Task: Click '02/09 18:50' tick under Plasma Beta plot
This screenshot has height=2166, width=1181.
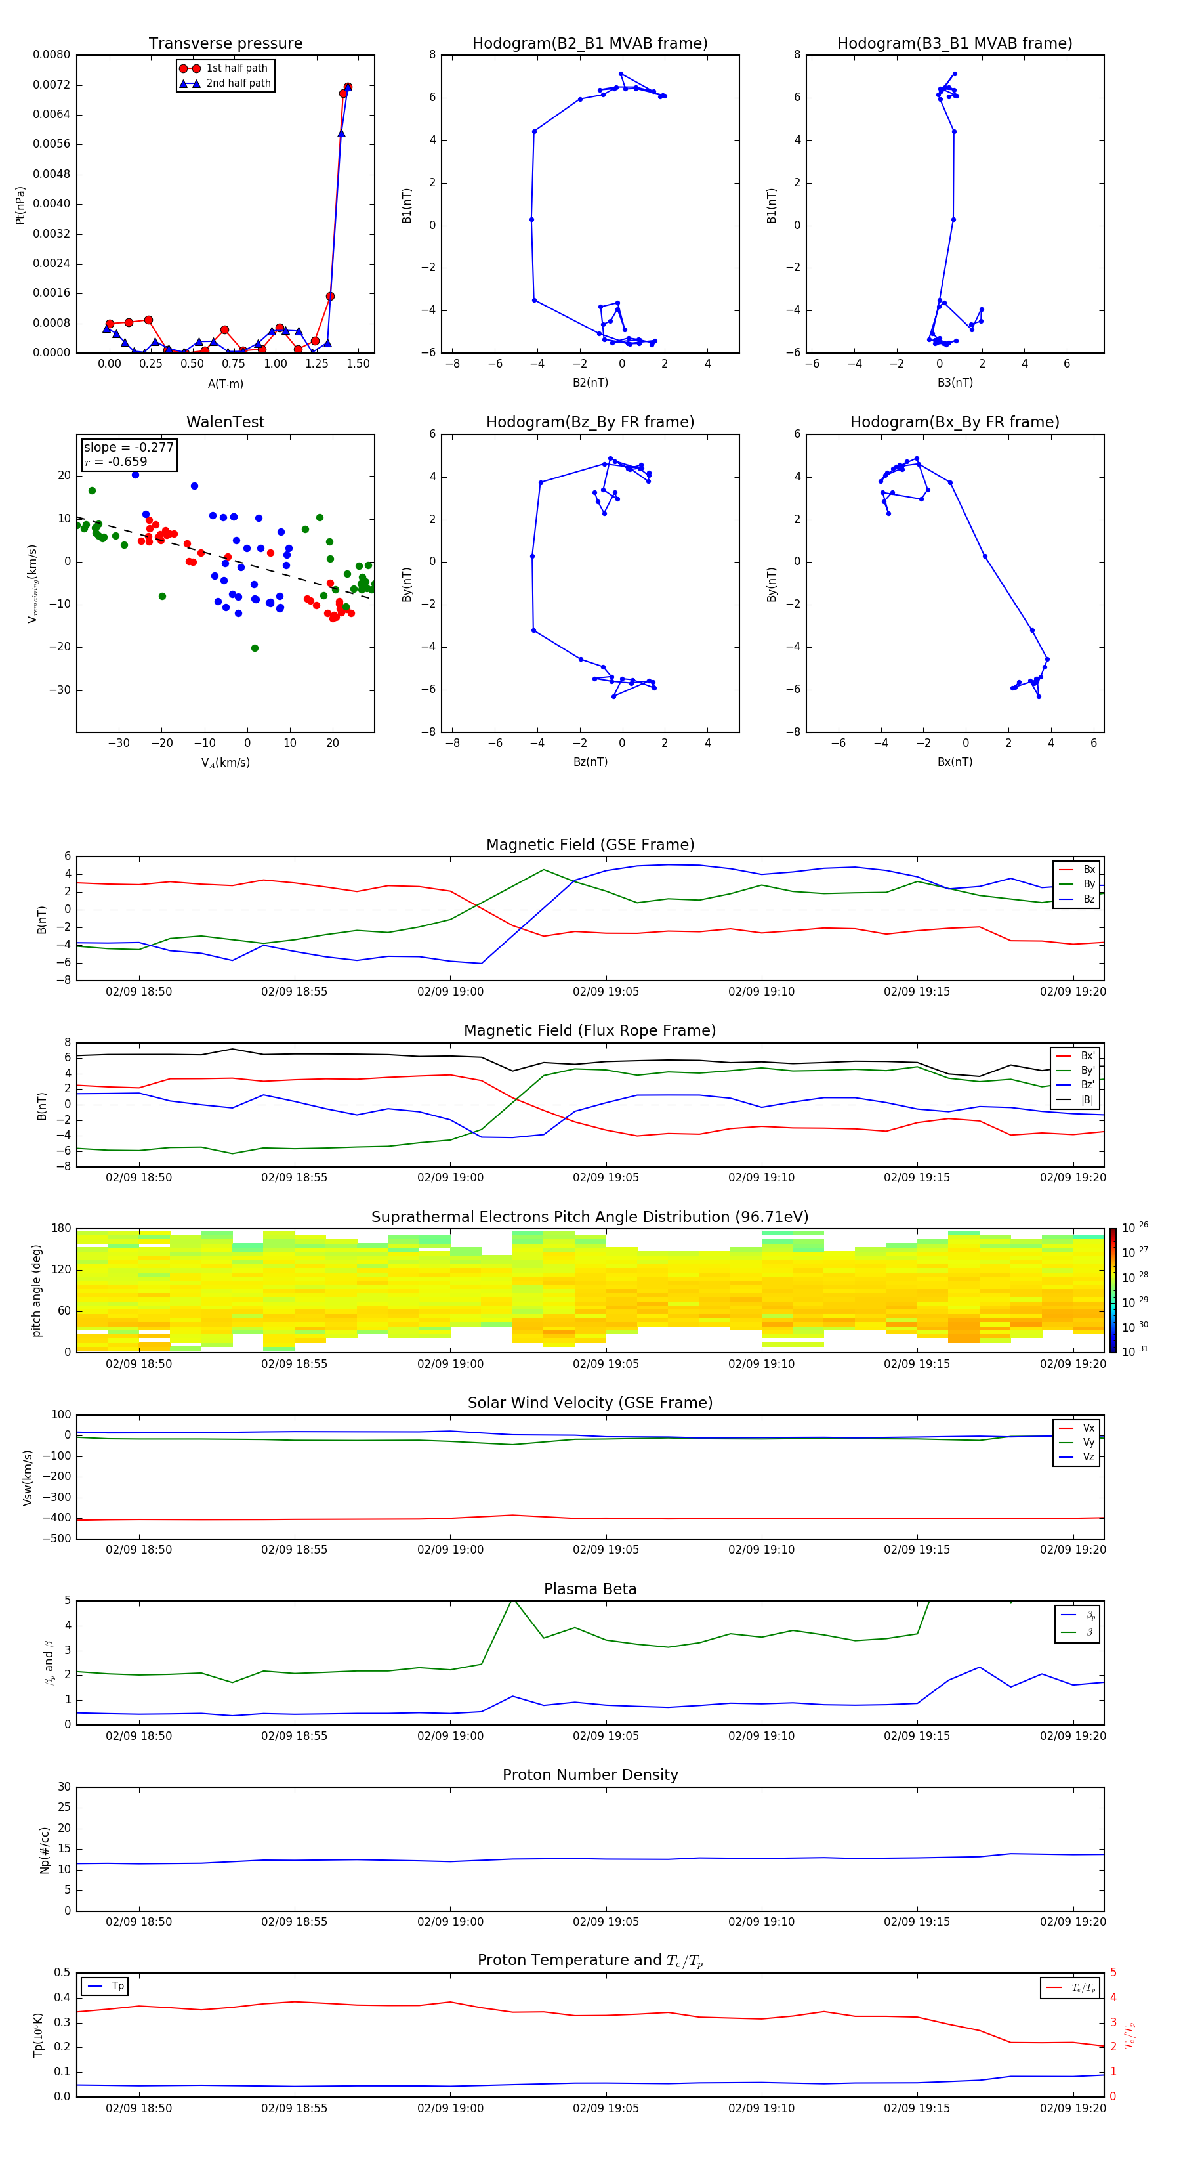Action: [138, 1735]
